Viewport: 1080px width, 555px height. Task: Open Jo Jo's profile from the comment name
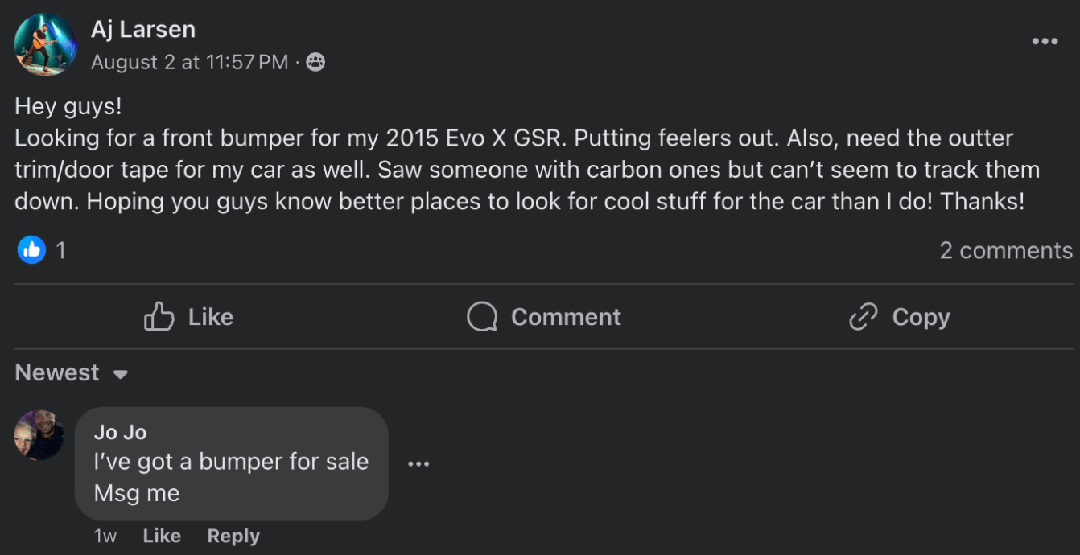click(122, 432)
